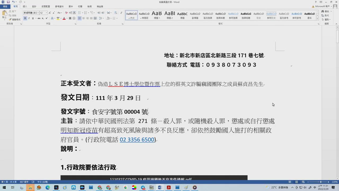Toggle bold formatting
339x191 pixels.
point(25,18)
